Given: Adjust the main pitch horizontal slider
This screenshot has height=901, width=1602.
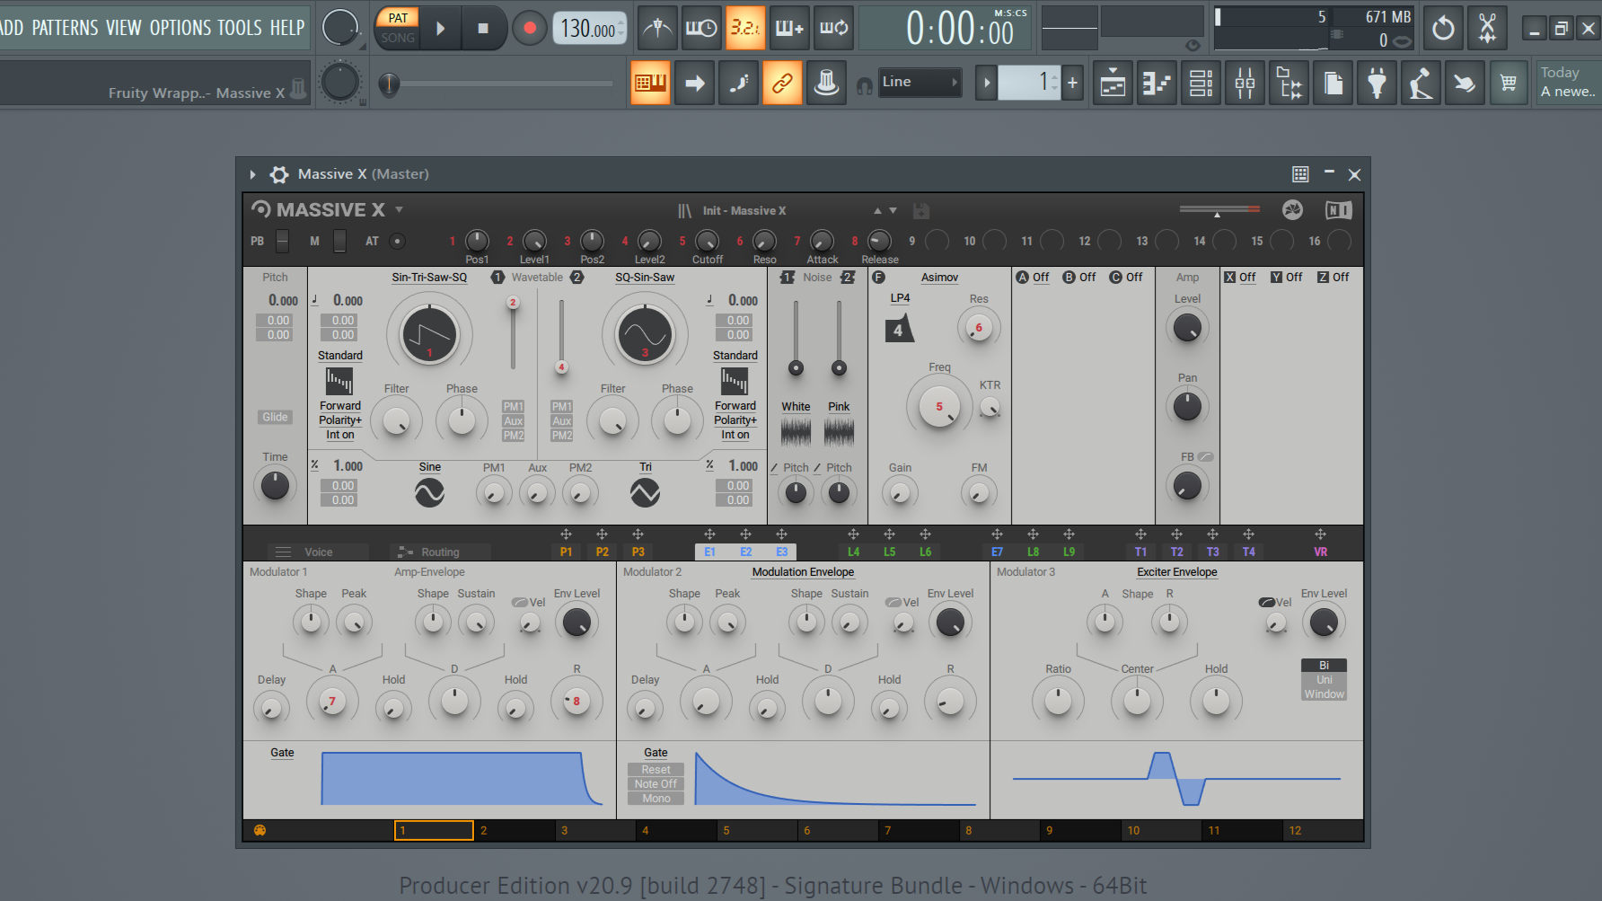Looking at the screenshot, I should [x=501, y=84].
